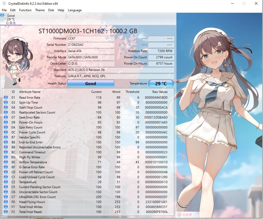Screen dimensions: 263x219
Task: Click the Power On Count value box
Action: point(161,57)
